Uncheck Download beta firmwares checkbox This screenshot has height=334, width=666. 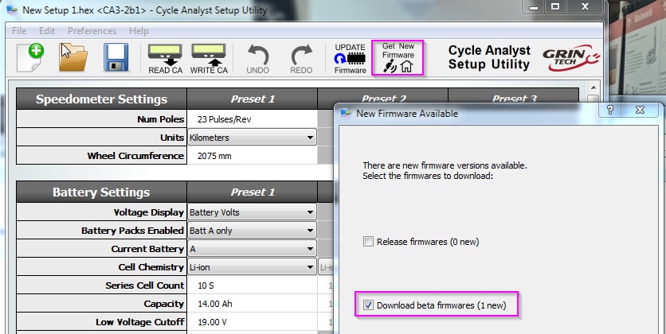pos(368,305)
